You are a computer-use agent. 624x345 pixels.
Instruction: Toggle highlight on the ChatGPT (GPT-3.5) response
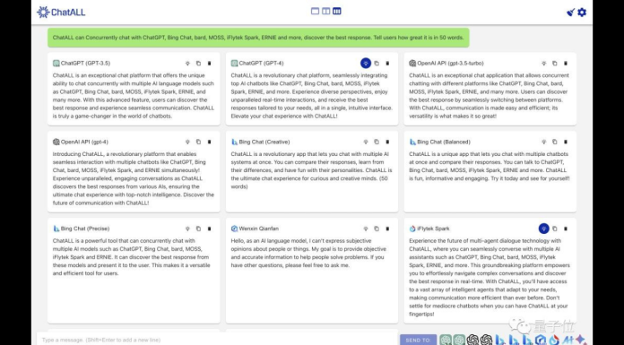(x=187, y=64)
